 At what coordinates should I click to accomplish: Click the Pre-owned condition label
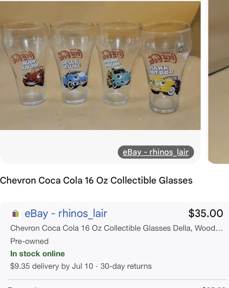point(29,241)
